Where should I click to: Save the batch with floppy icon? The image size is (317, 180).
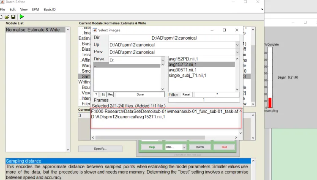[x=13, y=16]
